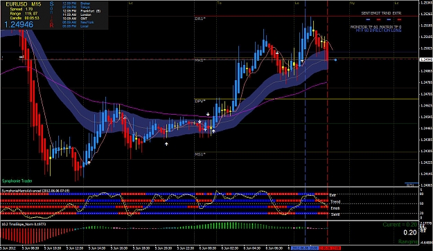Click the Candle 00:05:53 countdown
Viewport: 433px width, 251px height.
pyautogui.click(x=24, y=18)
